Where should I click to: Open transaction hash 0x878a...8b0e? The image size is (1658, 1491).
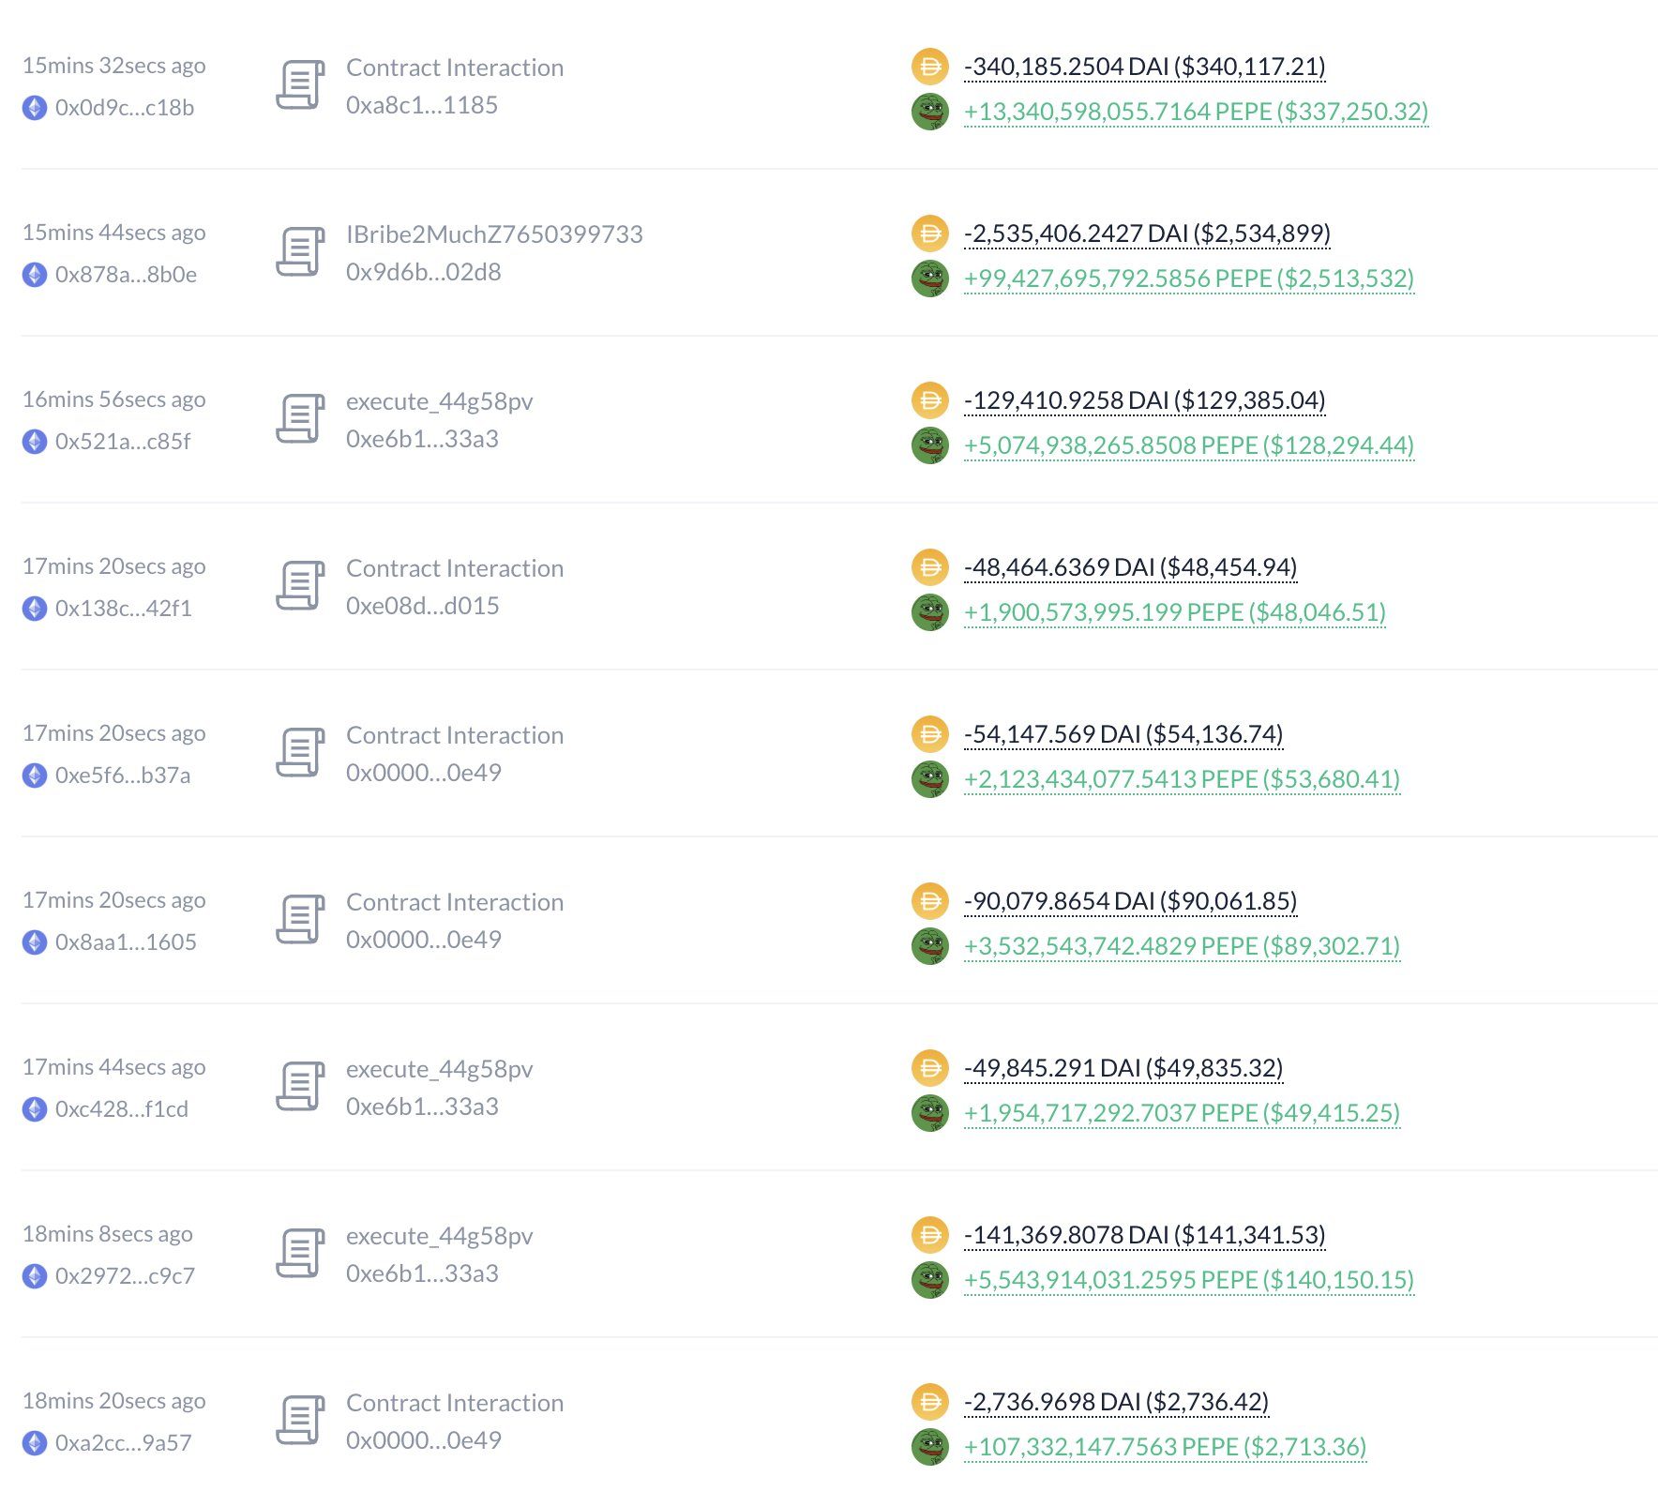(x=126, y=275)
